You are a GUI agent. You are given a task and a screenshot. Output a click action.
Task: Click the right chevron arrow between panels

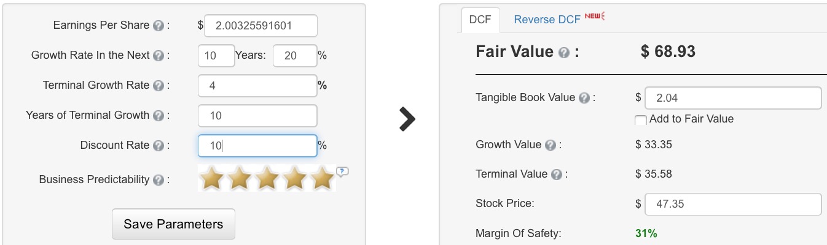pyautogui.click(x=407, y=119)
